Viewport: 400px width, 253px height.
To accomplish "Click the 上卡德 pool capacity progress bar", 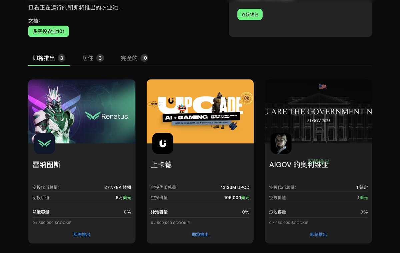I will click(x=200, y=217).
